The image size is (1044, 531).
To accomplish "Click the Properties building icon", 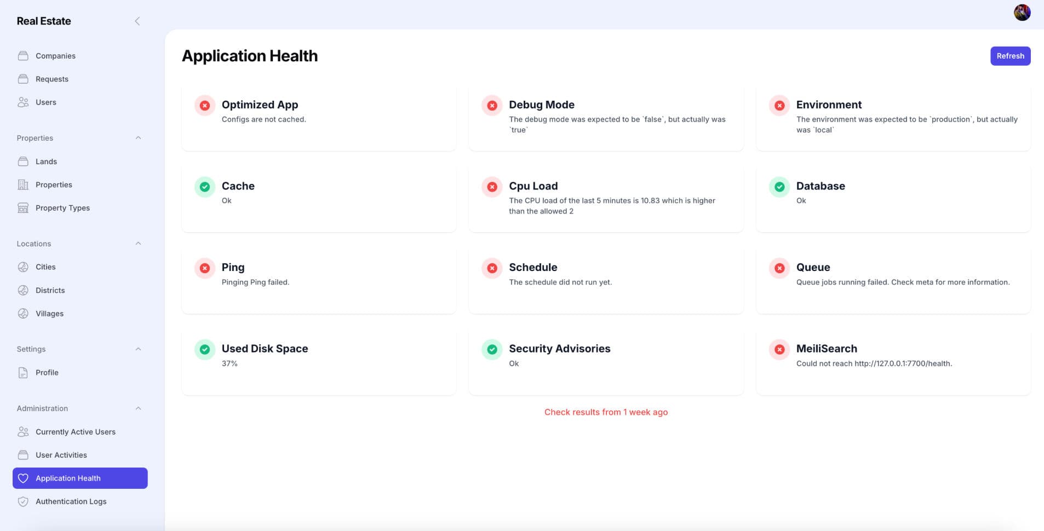I will pos(23,184).
